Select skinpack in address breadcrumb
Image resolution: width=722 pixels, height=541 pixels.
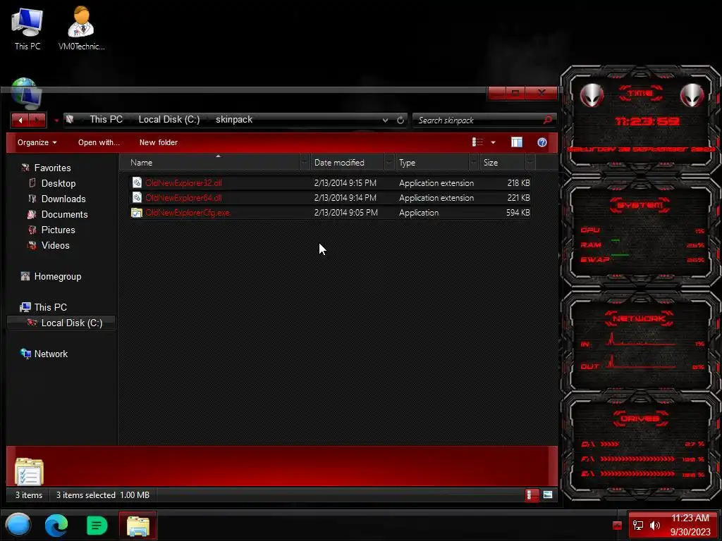[234, 120]
